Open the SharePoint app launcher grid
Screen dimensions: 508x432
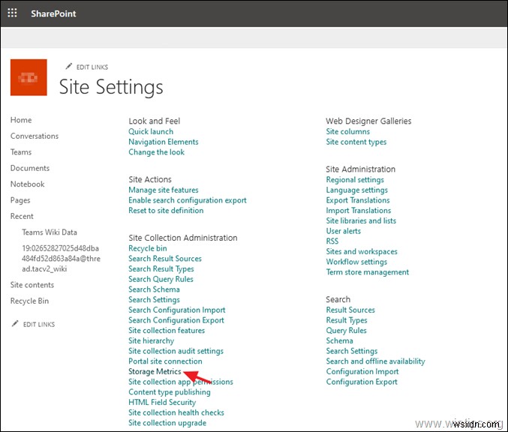click(12, 13)
